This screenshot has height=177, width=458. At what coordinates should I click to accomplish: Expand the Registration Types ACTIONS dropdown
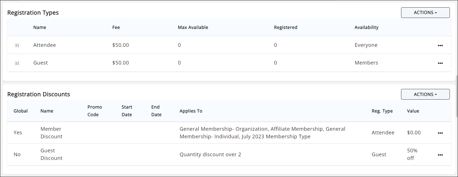pyautogui.click(x=425, y=13)
